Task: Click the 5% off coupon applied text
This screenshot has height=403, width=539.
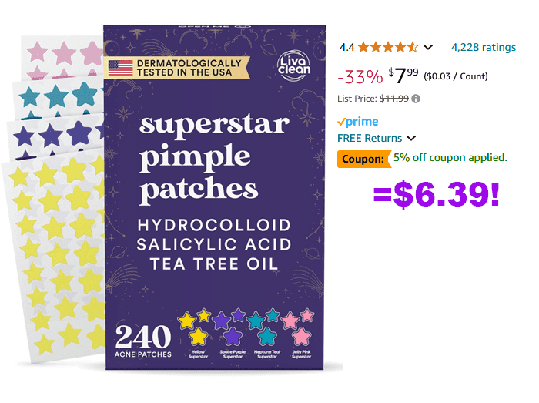Action: [450, 158]
